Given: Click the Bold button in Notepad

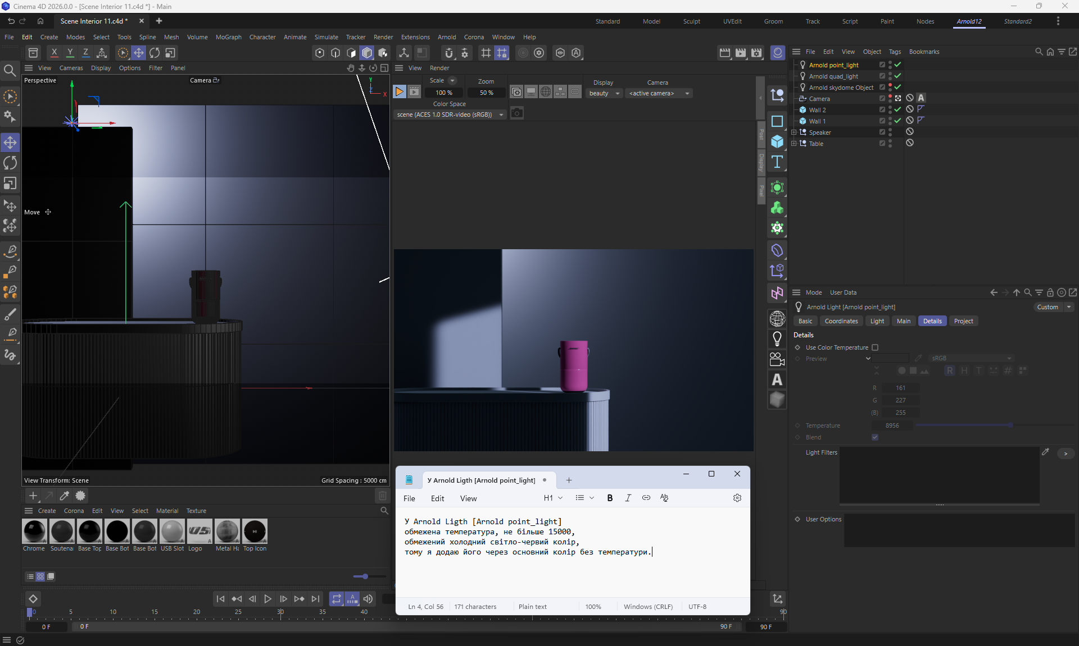Looking at the screenshot, I should pyautogui.click(x=610, y=498).
